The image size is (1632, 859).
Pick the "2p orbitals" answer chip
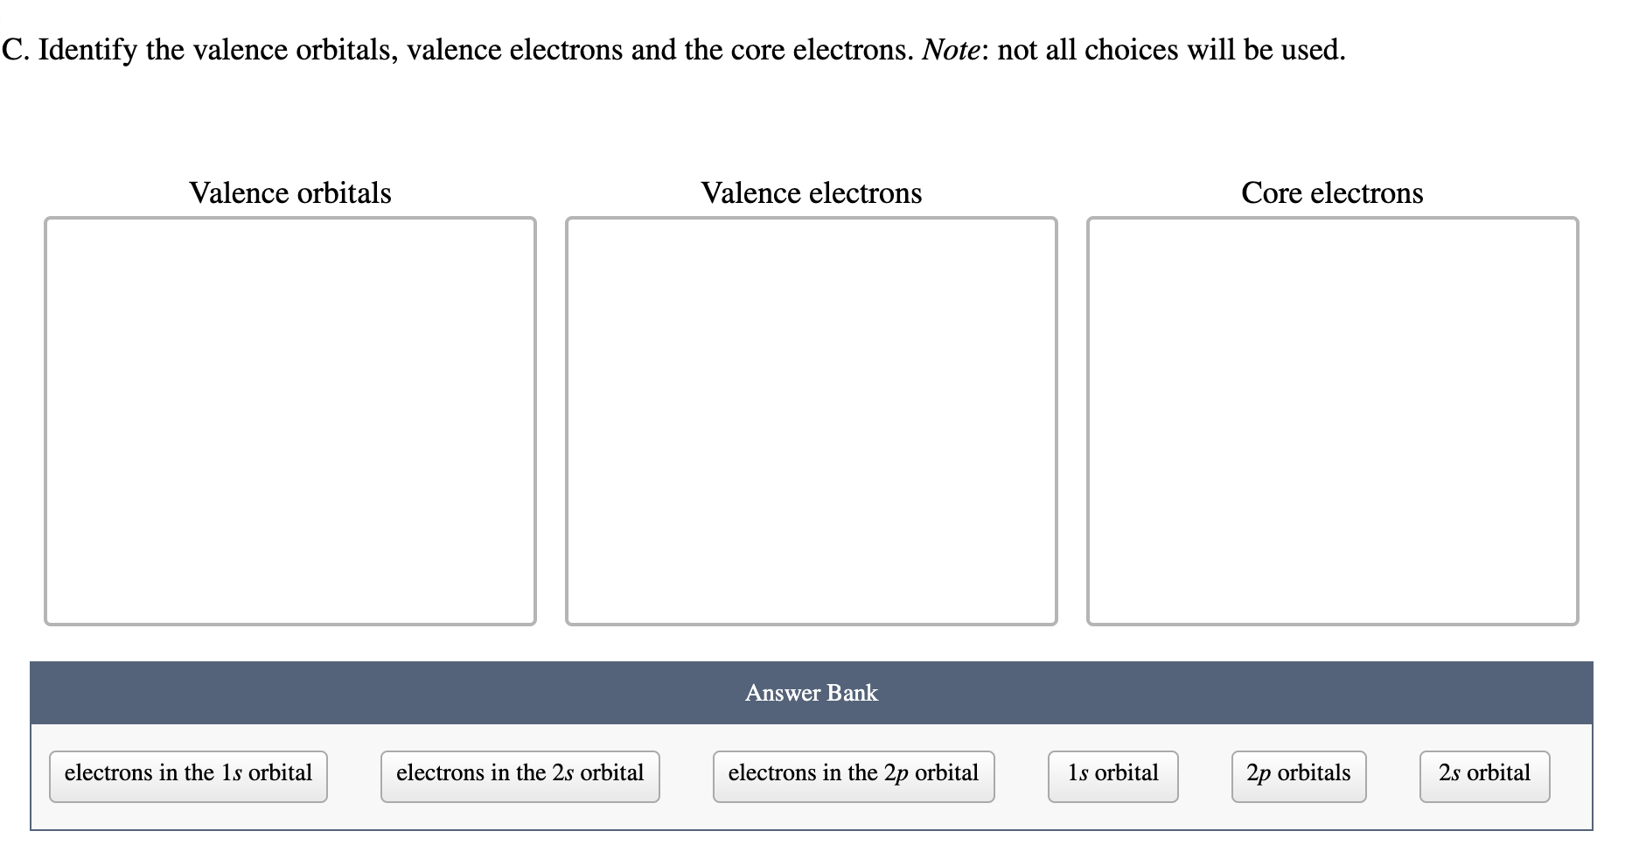click(x=1298, y=773)
